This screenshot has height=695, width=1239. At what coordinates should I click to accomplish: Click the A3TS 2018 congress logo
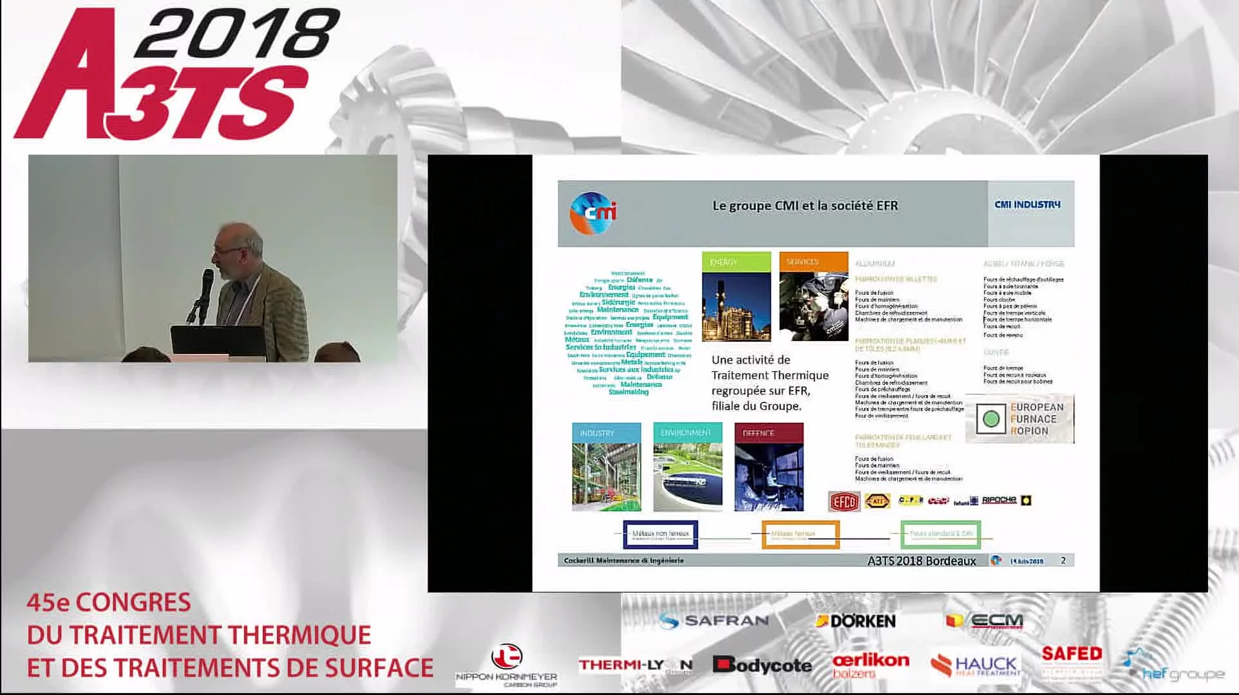[x=174, y=74]
